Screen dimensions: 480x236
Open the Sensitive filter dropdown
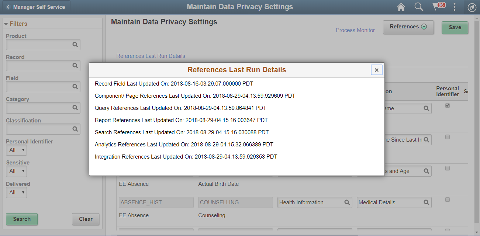point(17,171)
